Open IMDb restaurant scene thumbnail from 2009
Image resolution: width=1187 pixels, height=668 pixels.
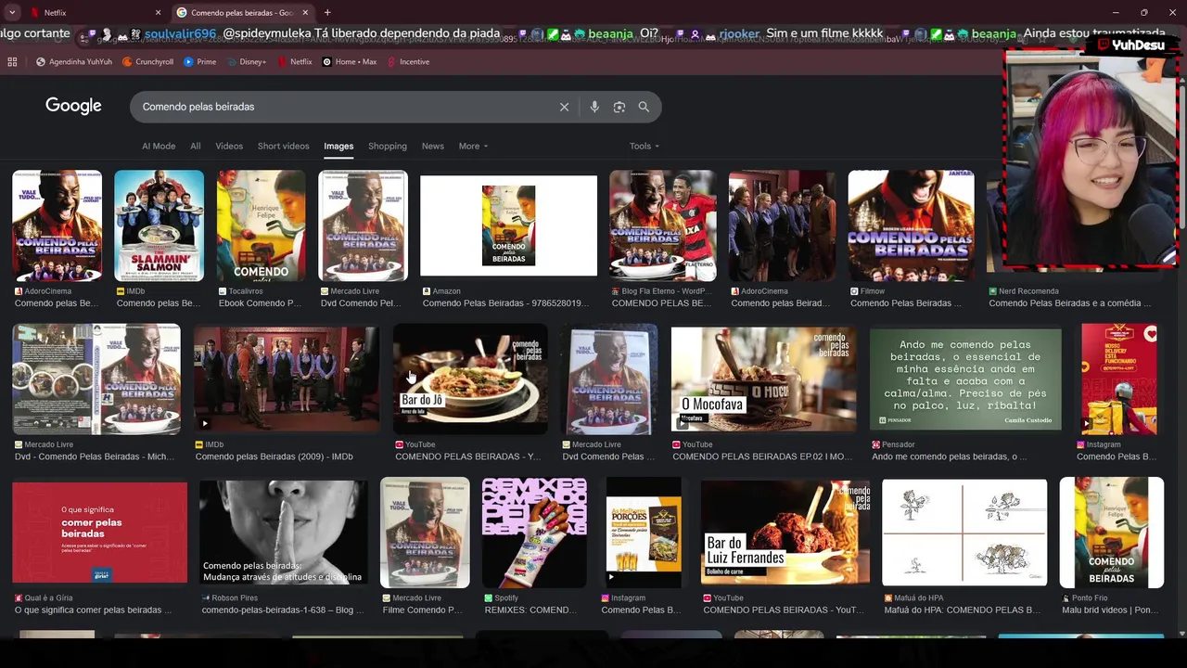286,379
